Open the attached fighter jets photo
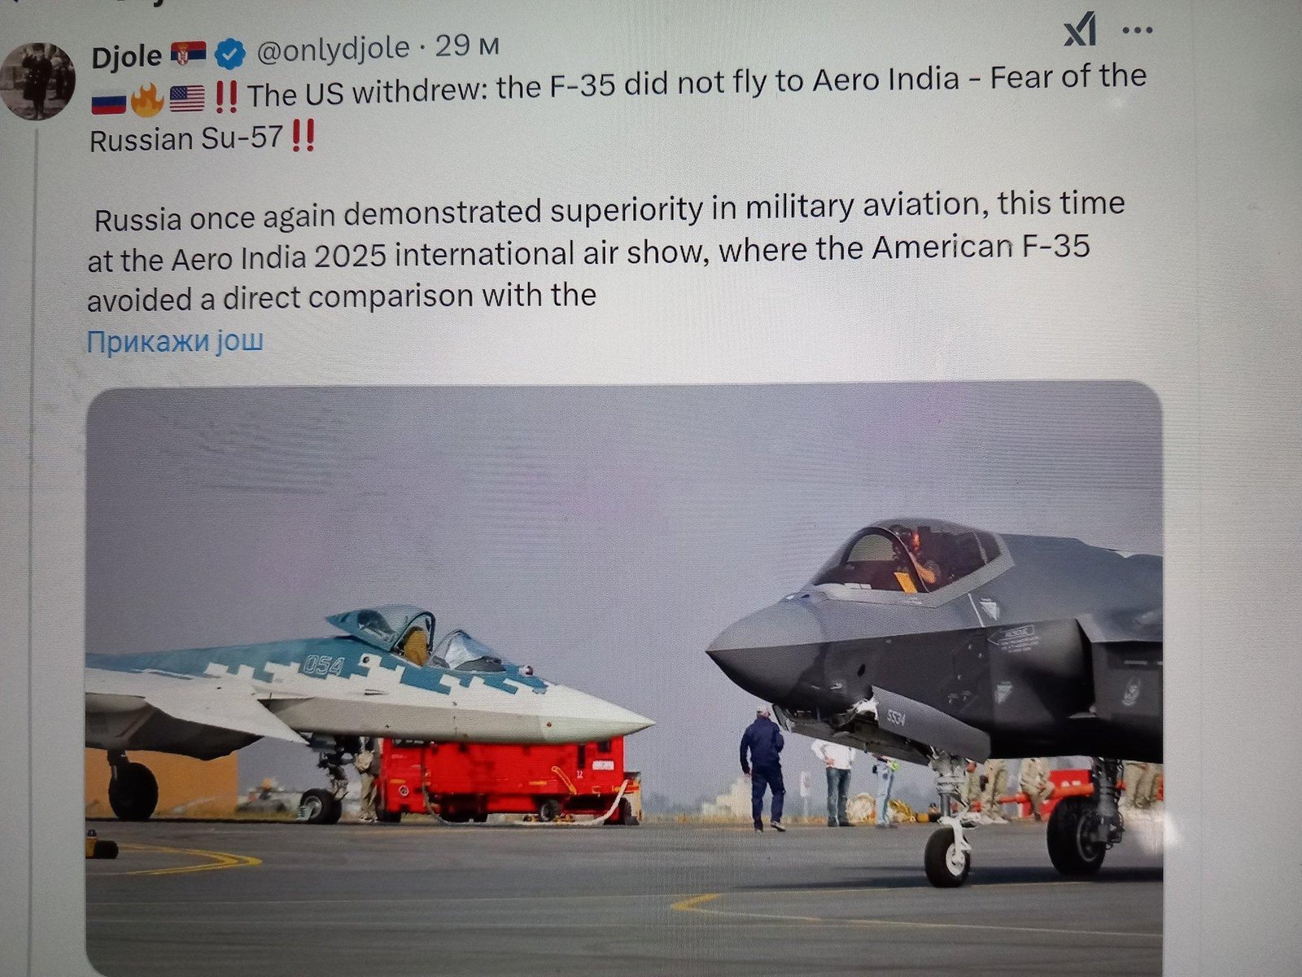The image size is (1302, 977). [x=624, y=678]
